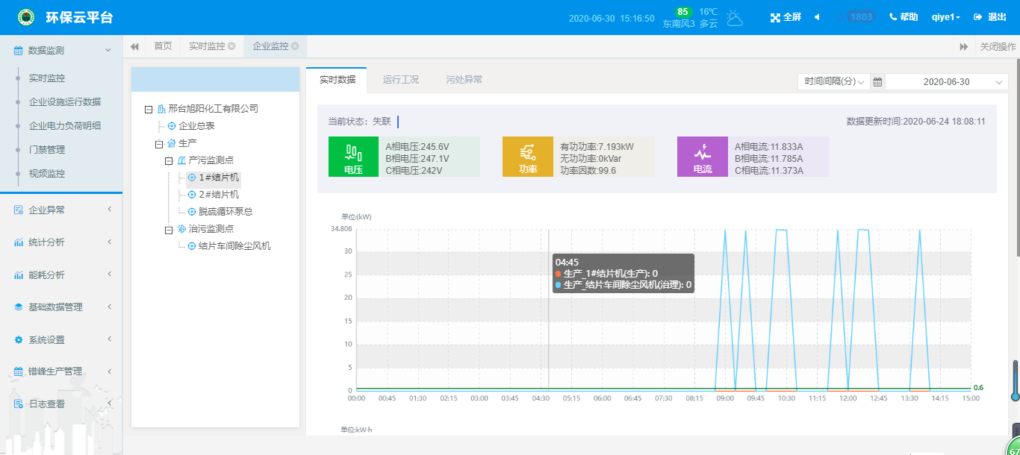The width and height of the screenshot is (1020, 455).
Task: Switch to the 首页 tab
Action: pyautogui.click(x=163, y=46)
